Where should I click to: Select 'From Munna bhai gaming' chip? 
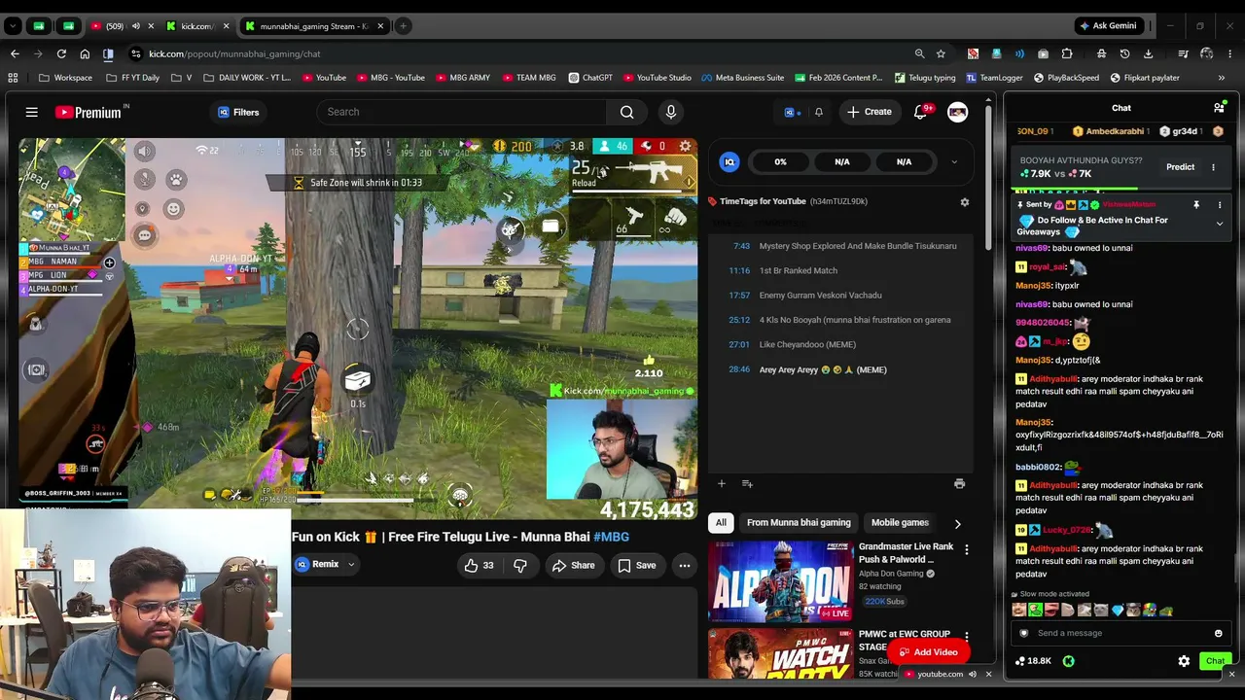(x=799, y=523)
